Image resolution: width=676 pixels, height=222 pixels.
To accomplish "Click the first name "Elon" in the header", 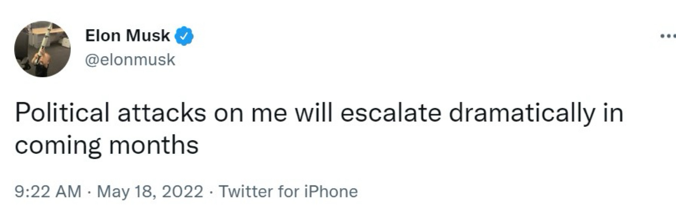I will [x=103, y=36].
